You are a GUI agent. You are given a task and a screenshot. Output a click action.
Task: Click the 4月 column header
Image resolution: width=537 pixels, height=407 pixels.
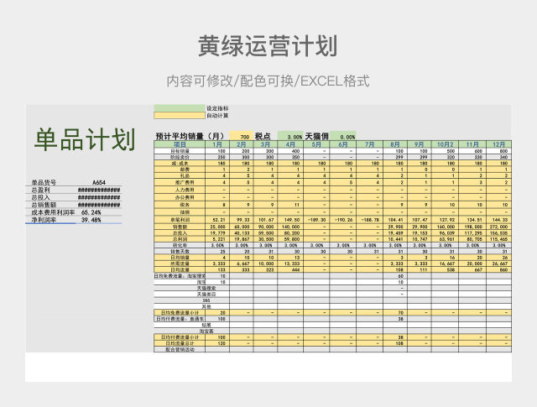pyautogui.click(x=290, y=144)
